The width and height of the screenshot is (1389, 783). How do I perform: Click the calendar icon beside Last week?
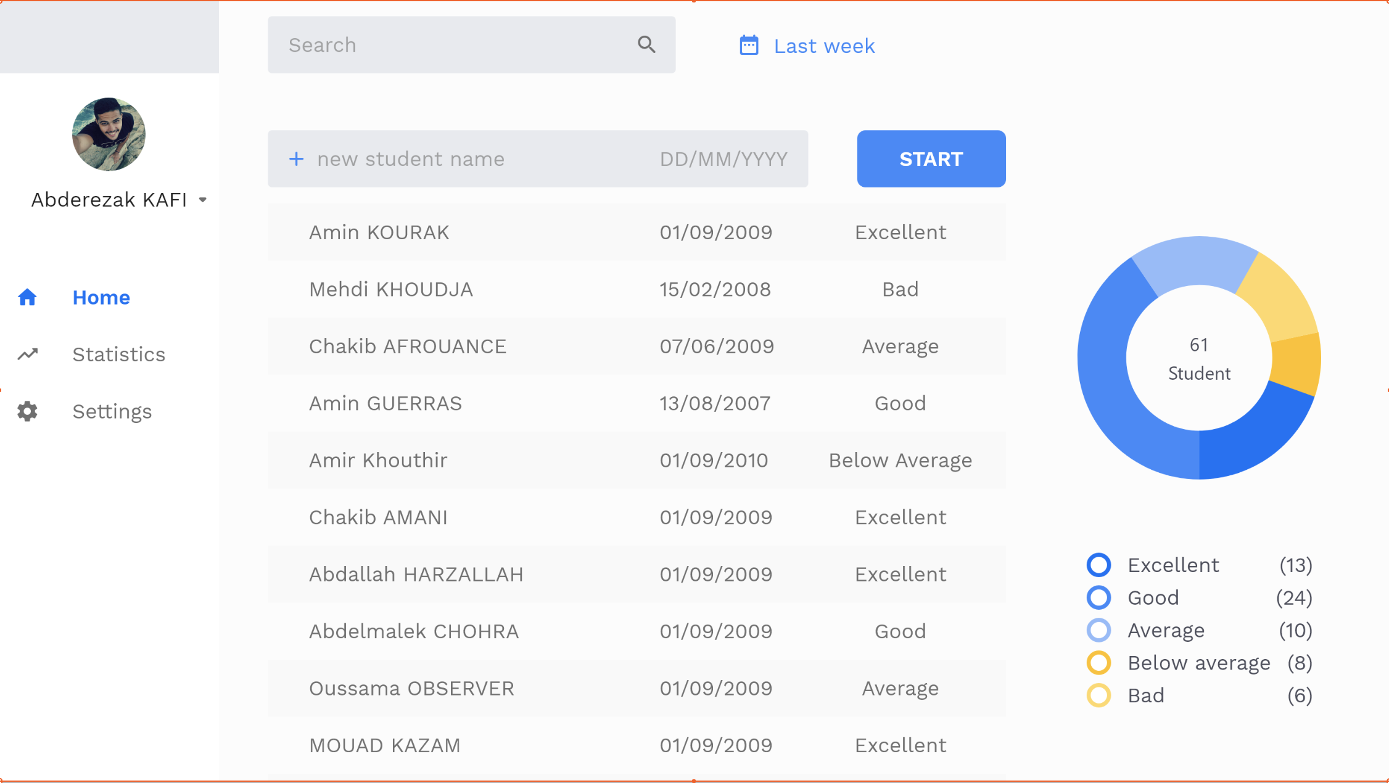coord(749,45)
